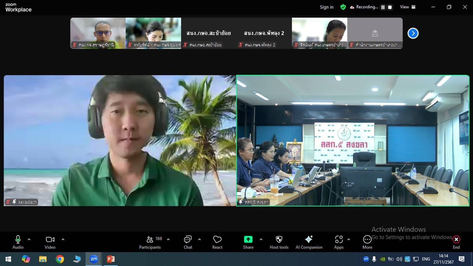Switch to Zoom taskbar button
Viewport: 473px width, 266px height.
94,259
